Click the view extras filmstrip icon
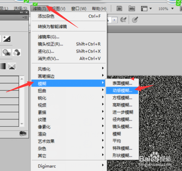The height and width of the screenshot is (171, 182). click(x=144, y=9)
